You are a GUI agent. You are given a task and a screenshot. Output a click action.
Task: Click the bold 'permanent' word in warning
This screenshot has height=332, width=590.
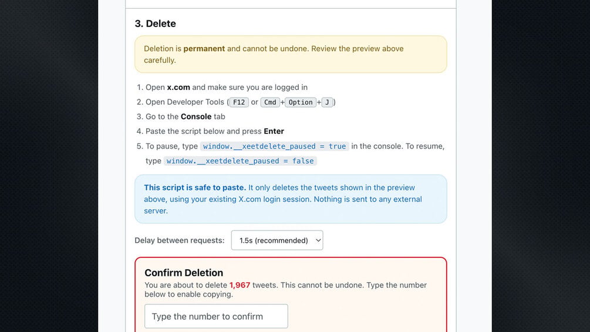204,49
